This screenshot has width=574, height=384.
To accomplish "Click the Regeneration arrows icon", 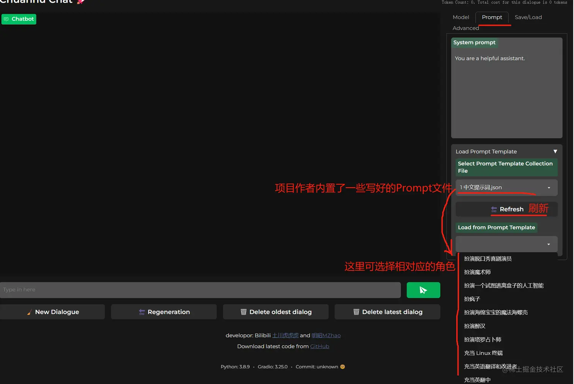I will point(142,312).
